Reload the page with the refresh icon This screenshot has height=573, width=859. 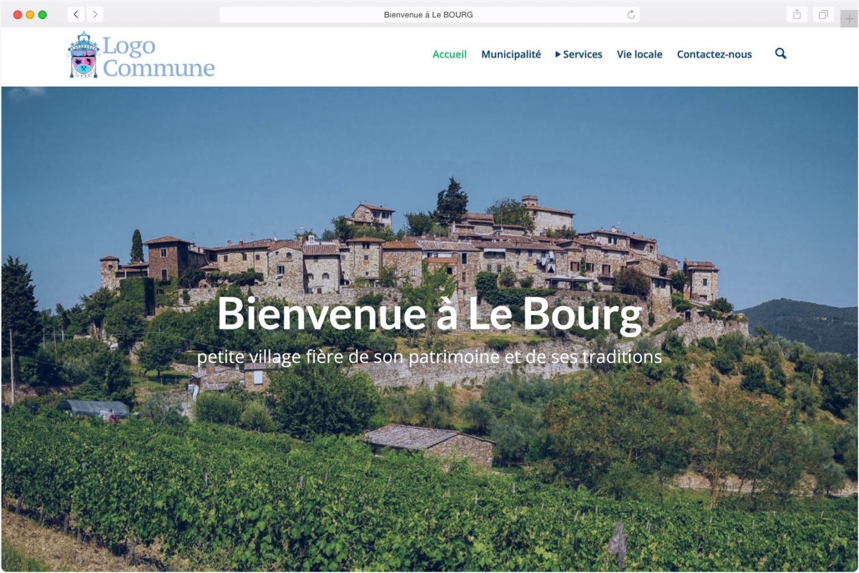631,15
